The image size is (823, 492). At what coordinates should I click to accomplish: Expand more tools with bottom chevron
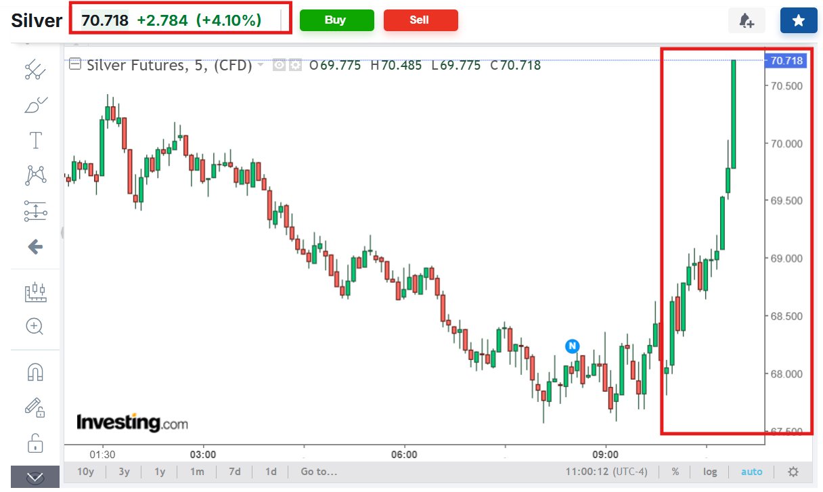(35, 478)
